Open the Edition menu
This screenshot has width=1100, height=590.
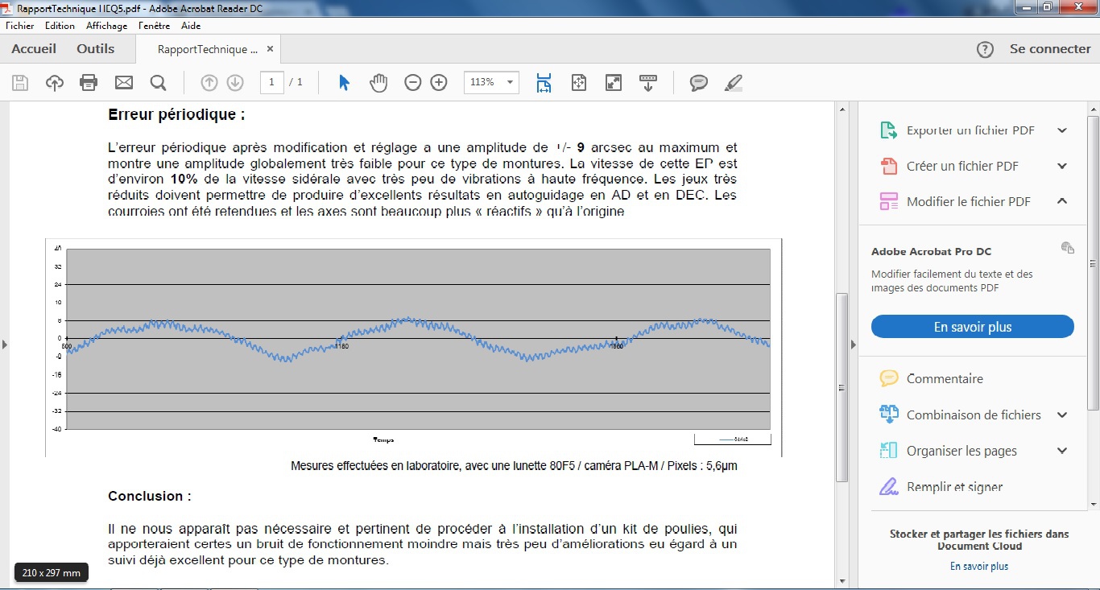60,26
